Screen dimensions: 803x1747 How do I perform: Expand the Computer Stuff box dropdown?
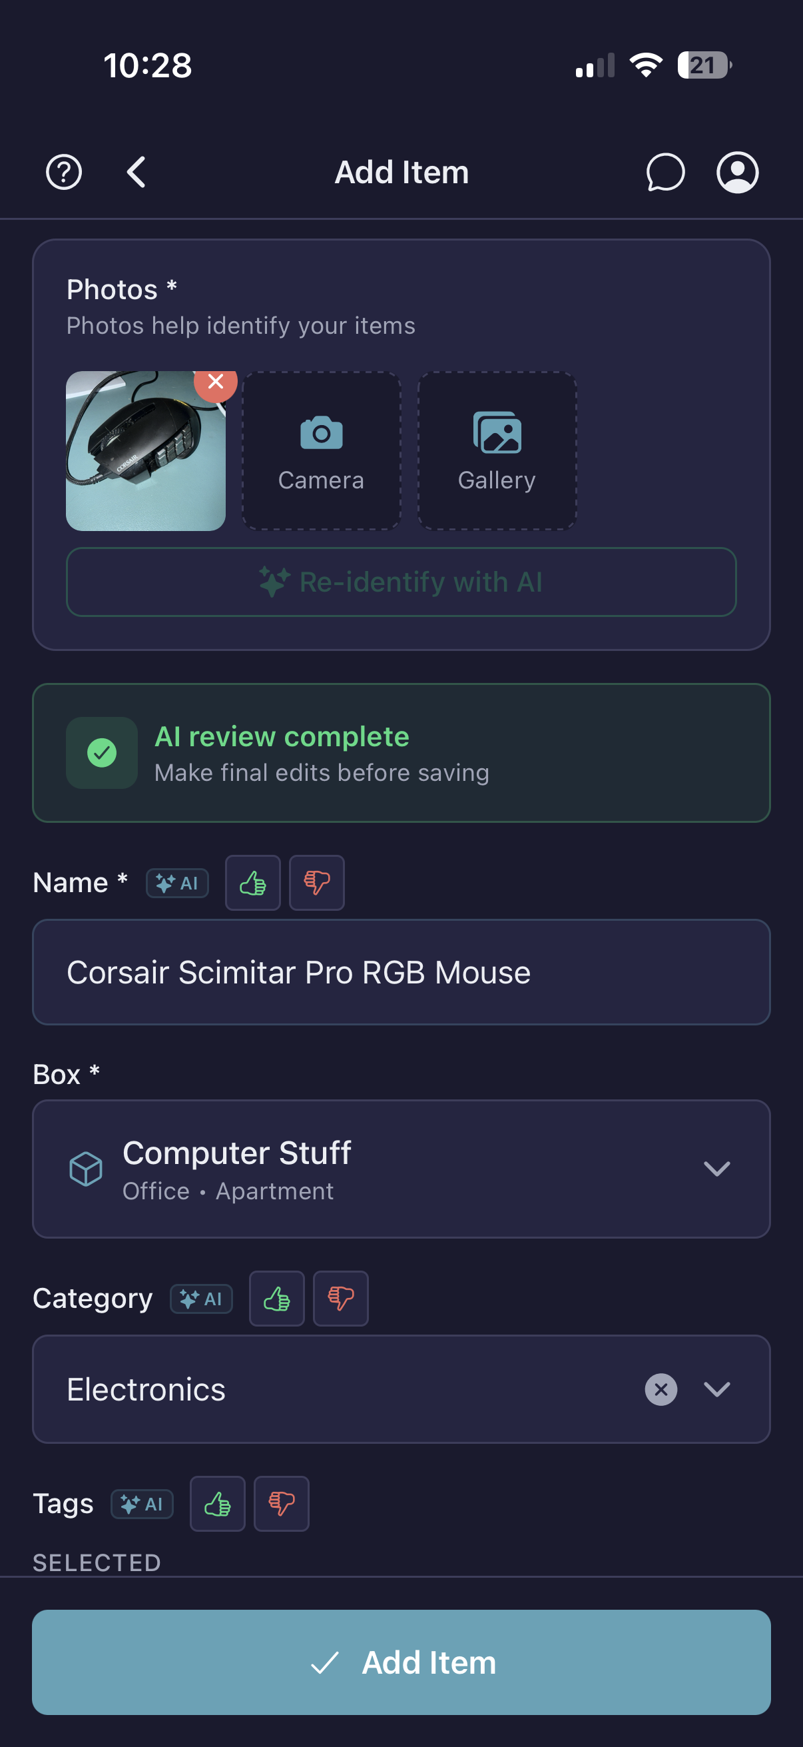click(x=716, y=1168)
